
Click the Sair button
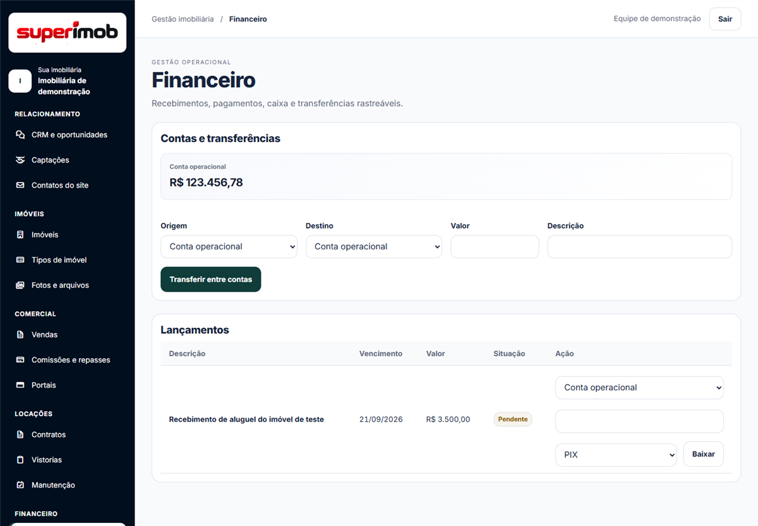pos(725,19)
